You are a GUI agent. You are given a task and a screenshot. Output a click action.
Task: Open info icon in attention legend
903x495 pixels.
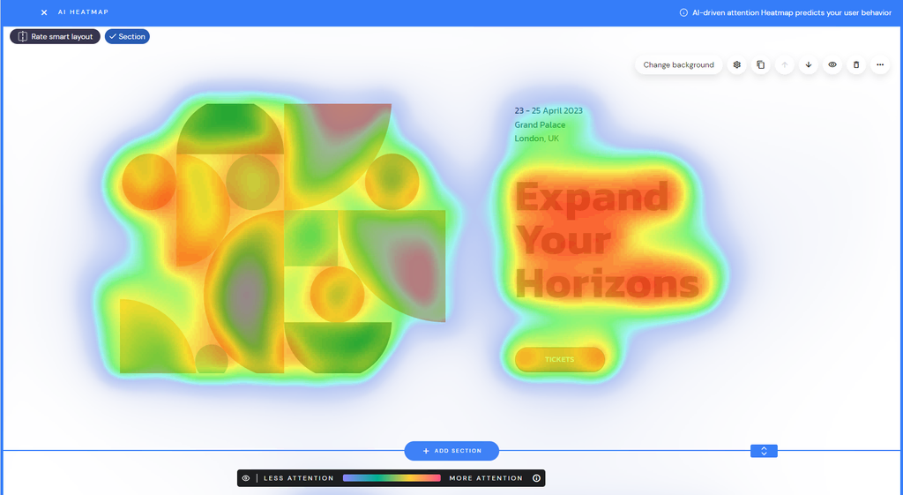(537, 478)
